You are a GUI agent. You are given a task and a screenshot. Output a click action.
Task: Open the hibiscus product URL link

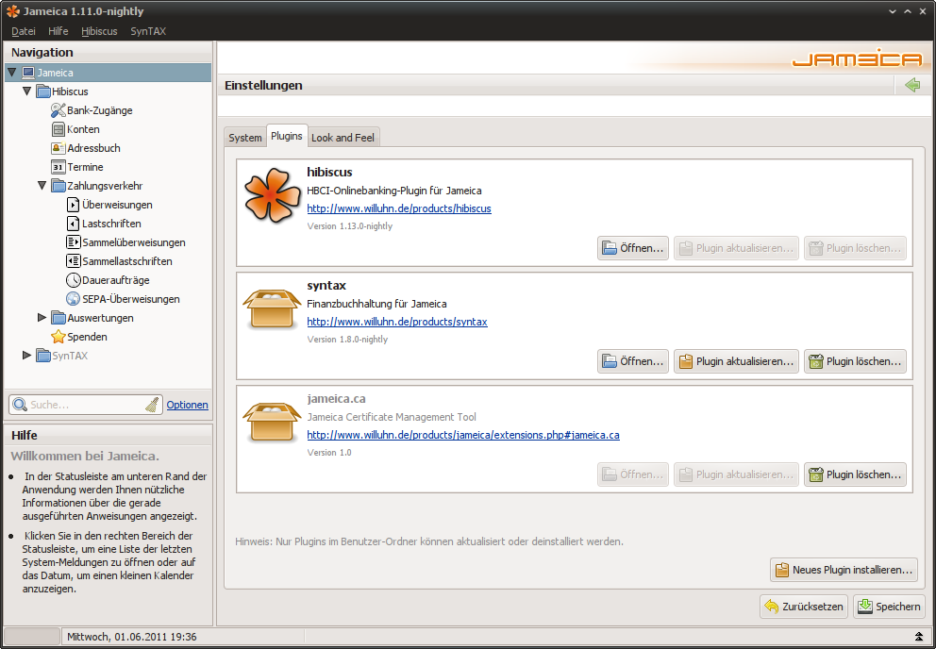(399, 208)
